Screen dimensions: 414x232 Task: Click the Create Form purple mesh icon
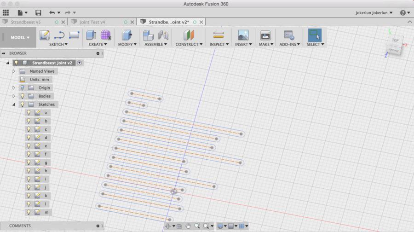[x=106, y=35]
